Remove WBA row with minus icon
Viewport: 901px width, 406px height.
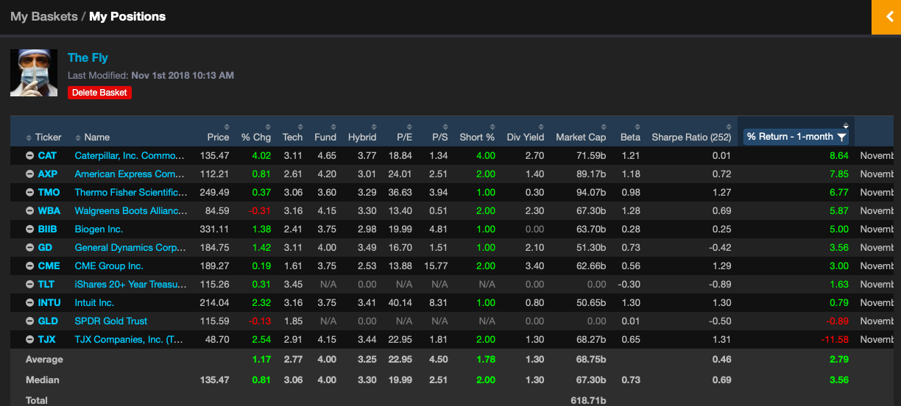pos(29,211)
